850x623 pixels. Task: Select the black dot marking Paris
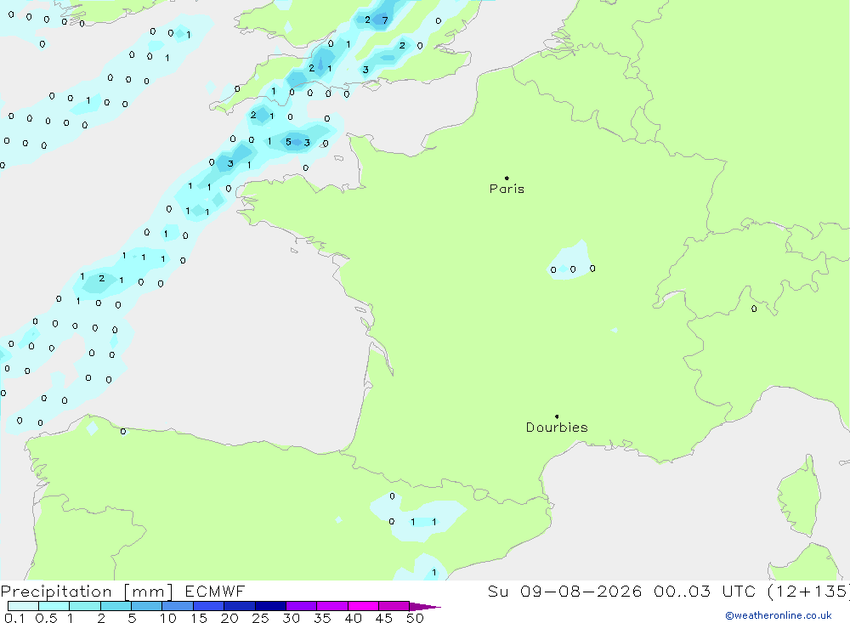pyautogui.click(x=507, y=178)
